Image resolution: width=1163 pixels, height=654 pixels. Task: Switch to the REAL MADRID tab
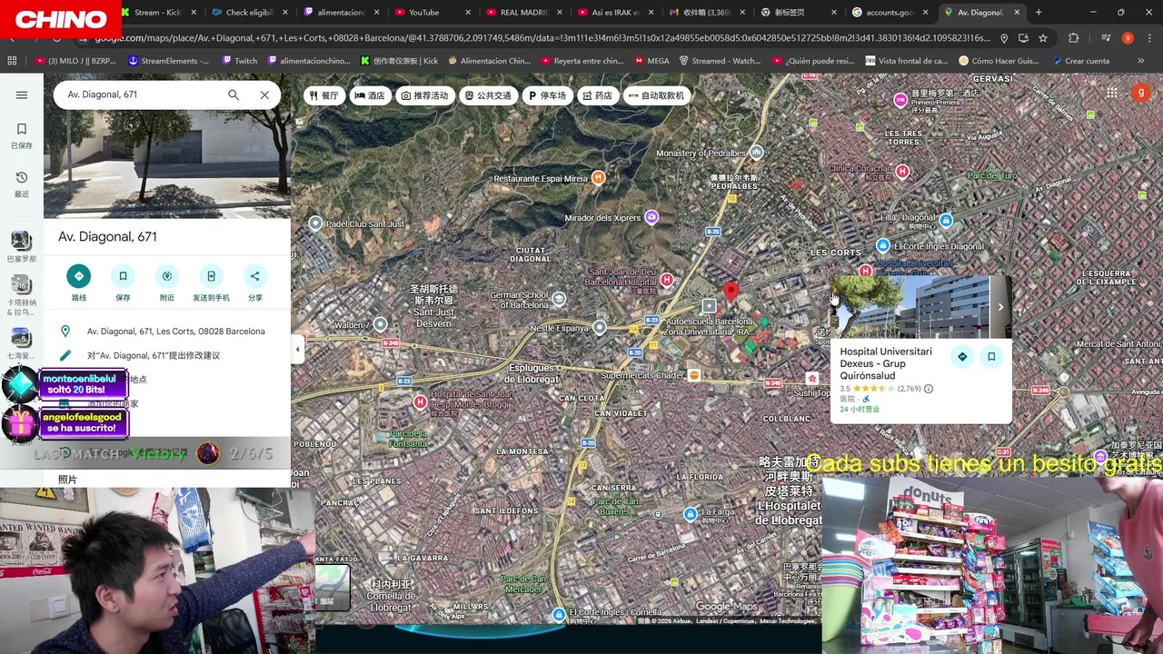[524, 13]
